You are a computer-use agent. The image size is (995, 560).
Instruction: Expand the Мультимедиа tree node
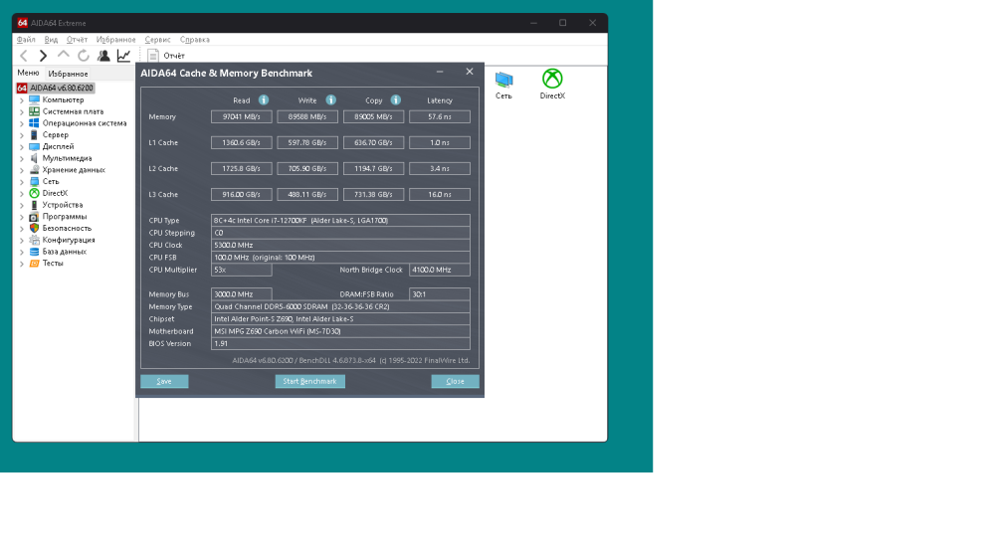22,158
